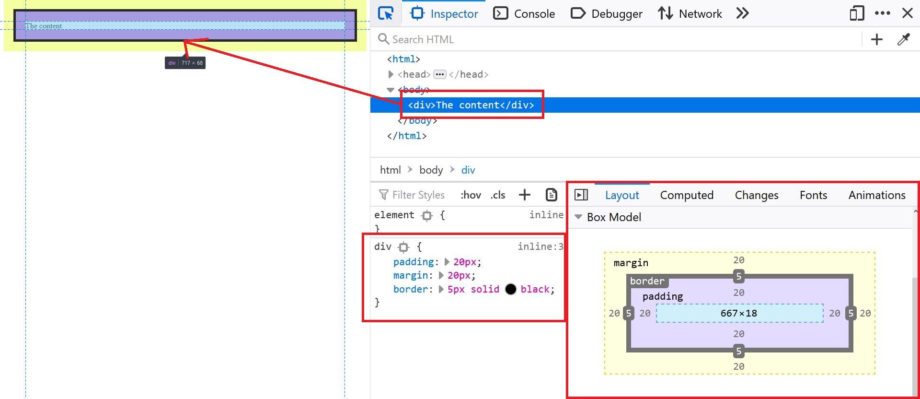
Task: Open the Network tab
Action: coord(690,13)
